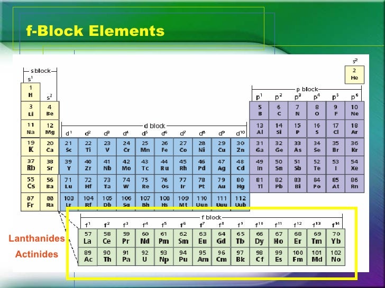Screen dimensions: 385x288
Task: Select the Tin (Sn) cell
Action: (278, 165)
